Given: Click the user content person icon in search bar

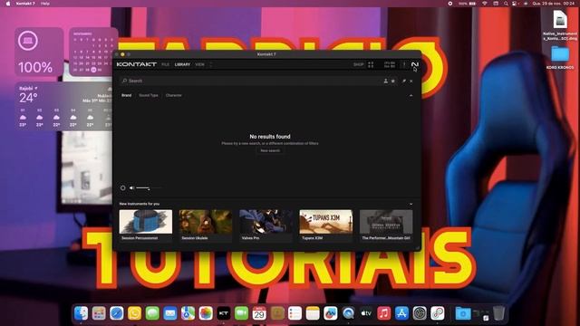Looking at the screenshot, I should pos(385,81).
